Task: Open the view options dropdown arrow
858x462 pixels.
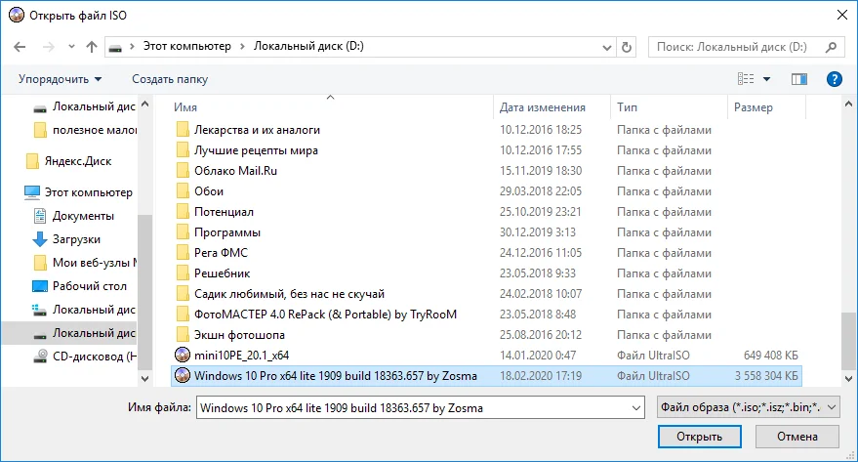Action: pos(766,79)
